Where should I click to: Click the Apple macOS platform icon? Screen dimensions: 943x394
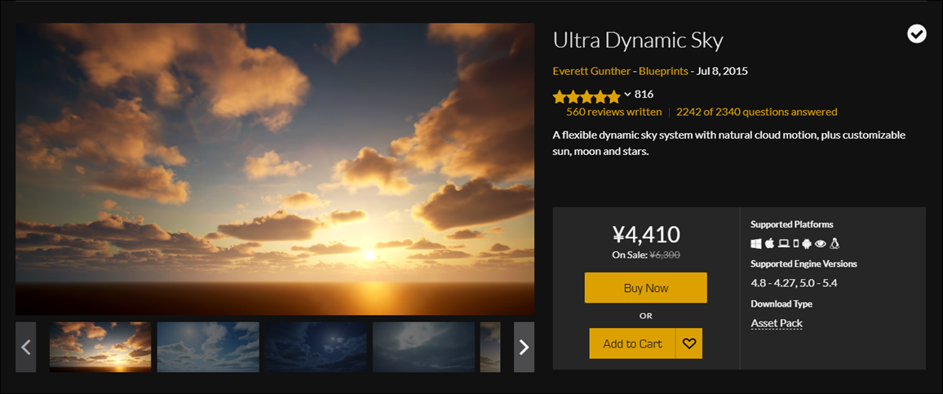click(770, 244)
